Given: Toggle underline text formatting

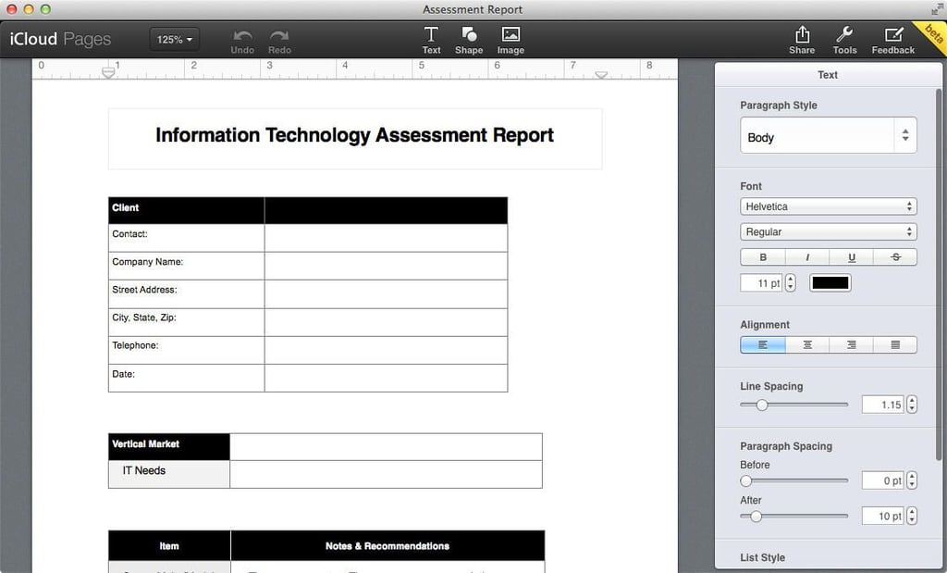Looking at the screenshot, I should click(852, 257).
